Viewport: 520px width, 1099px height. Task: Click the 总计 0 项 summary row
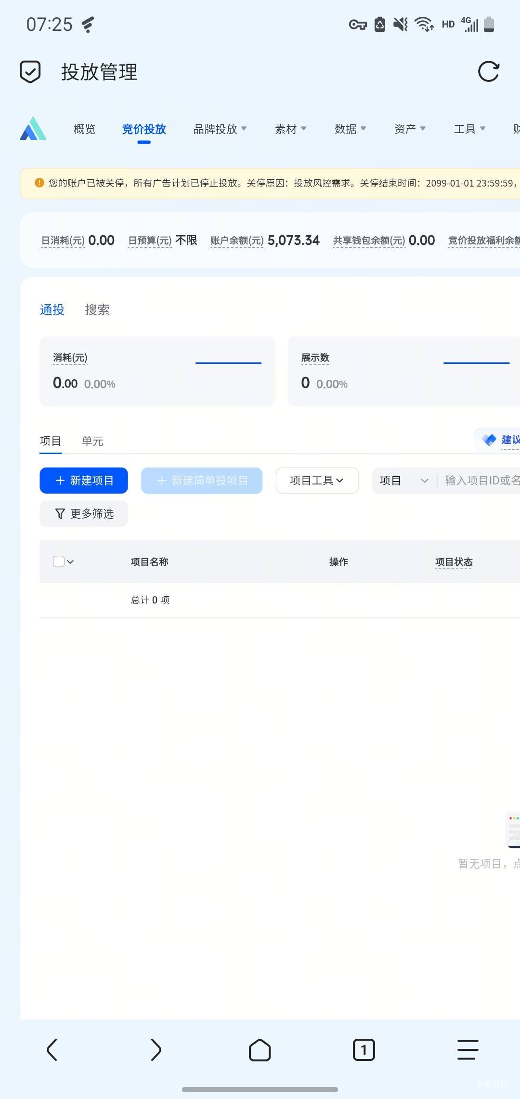click(x=150, y=600)
